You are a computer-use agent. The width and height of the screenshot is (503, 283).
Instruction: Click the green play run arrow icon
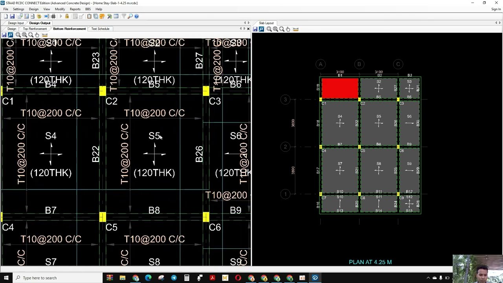pos(61,16)
